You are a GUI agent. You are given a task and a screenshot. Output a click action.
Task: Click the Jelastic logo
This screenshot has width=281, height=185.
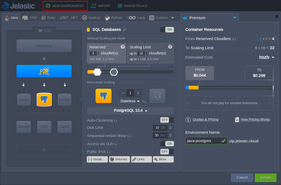[18, 6]
